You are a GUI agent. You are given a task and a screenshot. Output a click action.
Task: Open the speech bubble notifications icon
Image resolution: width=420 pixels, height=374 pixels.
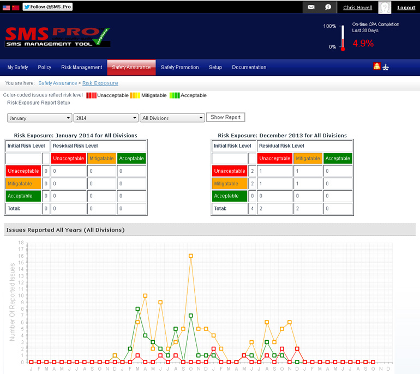[328, 7]
